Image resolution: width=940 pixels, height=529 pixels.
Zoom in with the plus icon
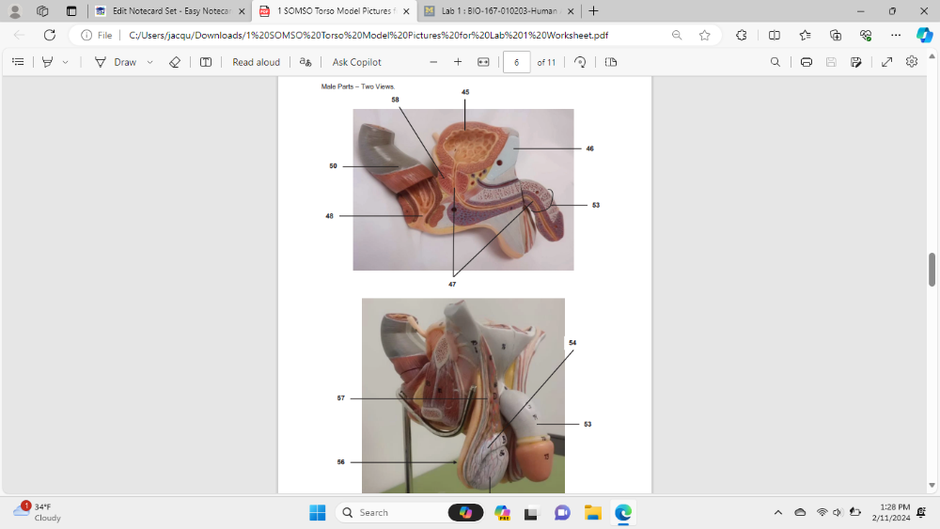[458, 62]
